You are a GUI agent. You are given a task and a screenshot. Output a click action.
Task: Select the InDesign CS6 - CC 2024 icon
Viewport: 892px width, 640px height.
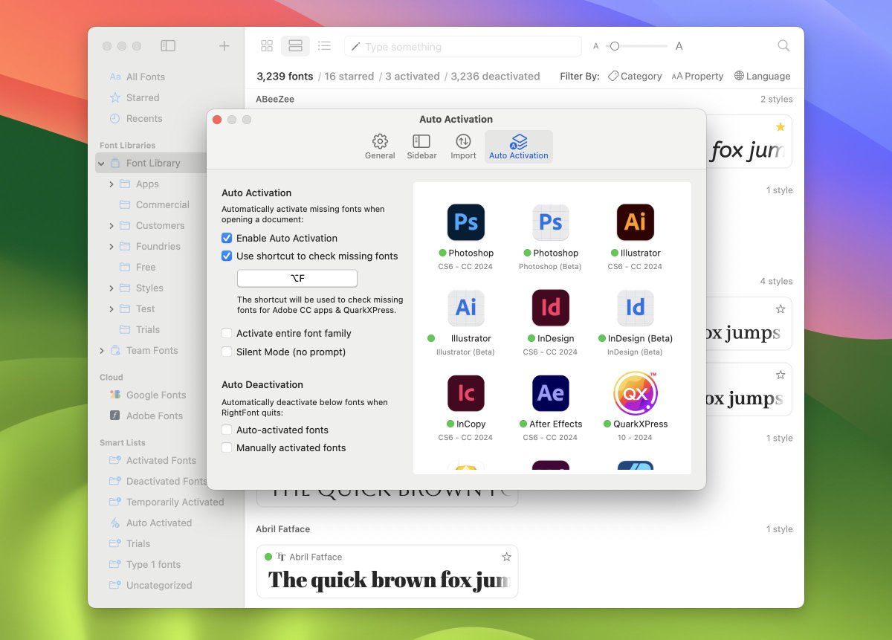[551, 308]
